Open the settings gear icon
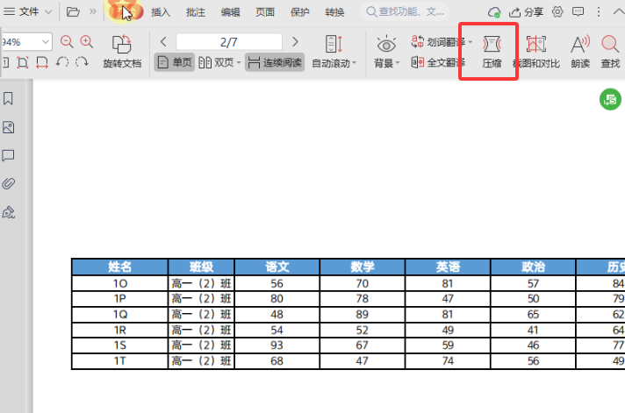The width and height of the screenshot is (625, 413). click(557, 12)
